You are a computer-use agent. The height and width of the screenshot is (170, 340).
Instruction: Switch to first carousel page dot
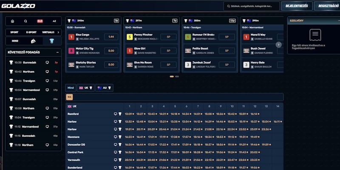(172, 76)
